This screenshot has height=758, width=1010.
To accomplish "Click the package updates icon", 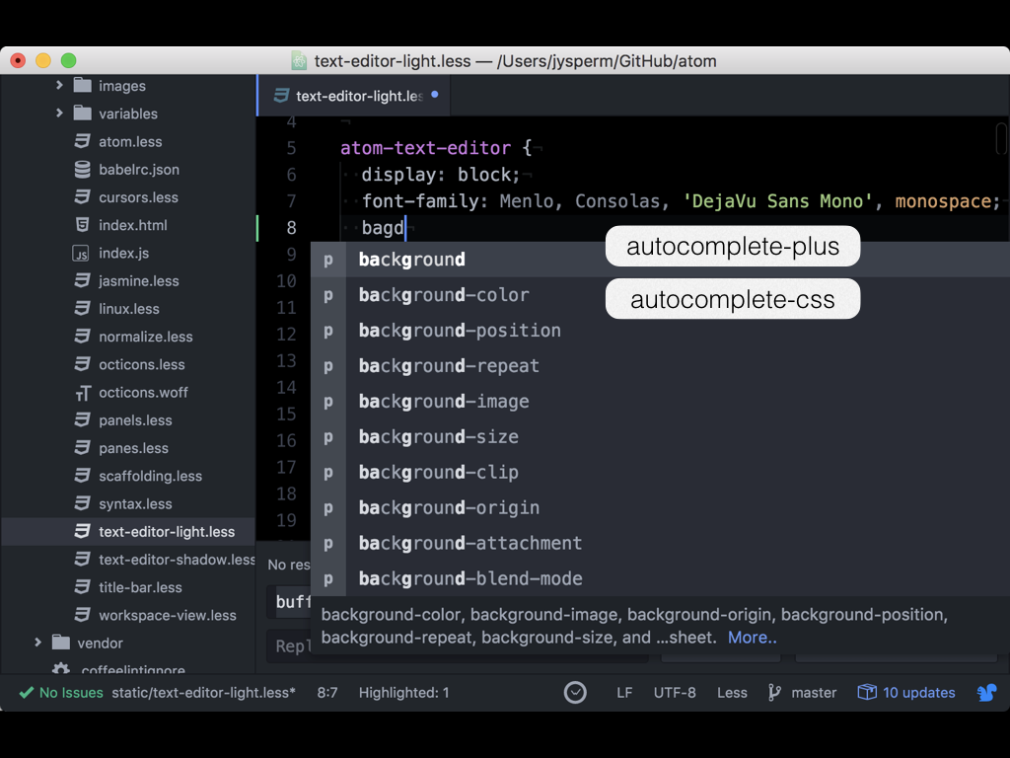I will tap(867, 692).
